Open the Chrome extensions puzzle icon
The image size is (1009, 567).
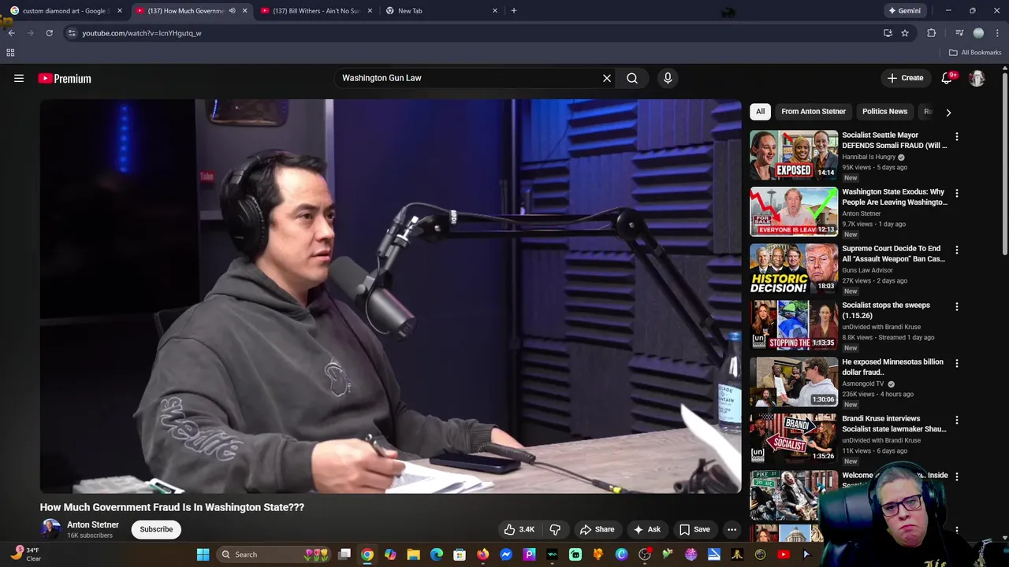(x=932, y=33)
